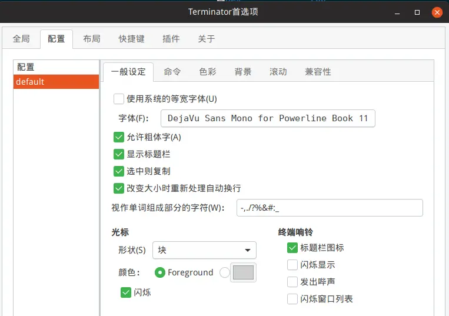This screenshot has width=449, height=316.
Task: Enable 闪烁窗口列表 checkbox
Action: [292, 299]
